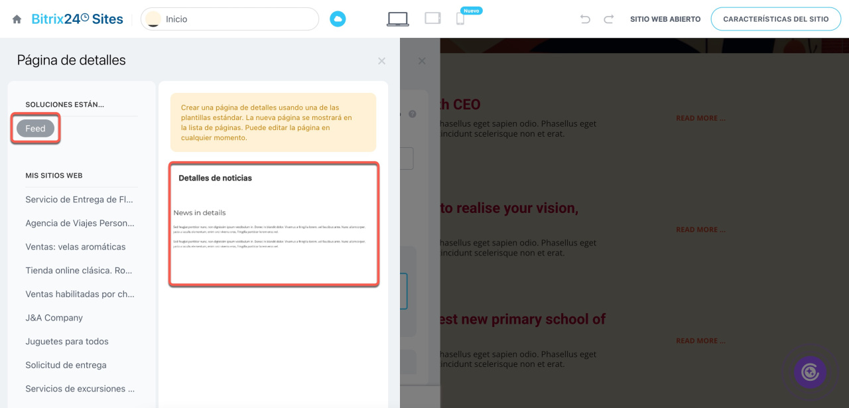Switch to desktop laptop preview
849x408 pixels.
(398, 19)
